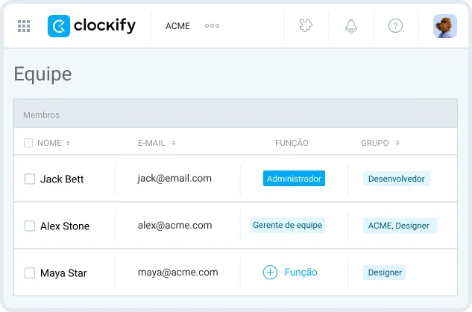Viewport: 472px width, 312px height.
Task: Click the email maya@acme.com
Action: tap(178, 273)
